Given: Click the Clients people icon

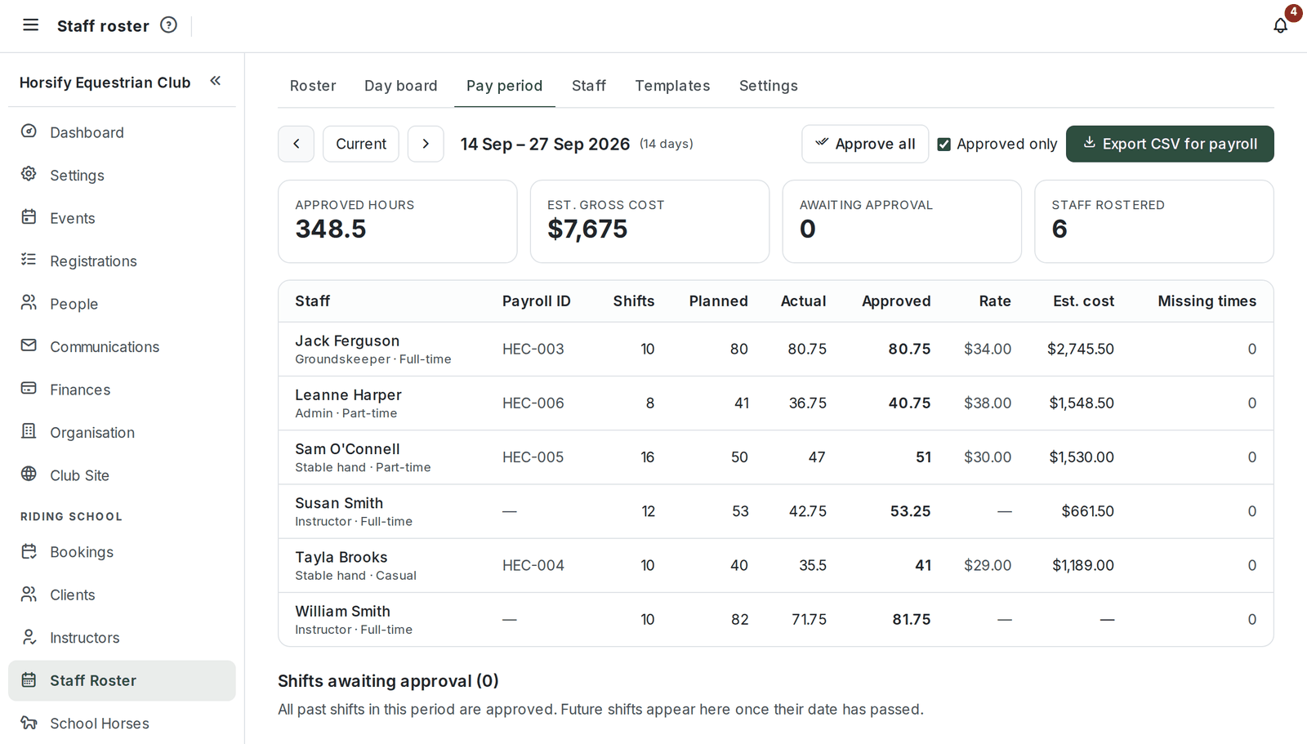Looking at the screenshot, I should (29, 594).
